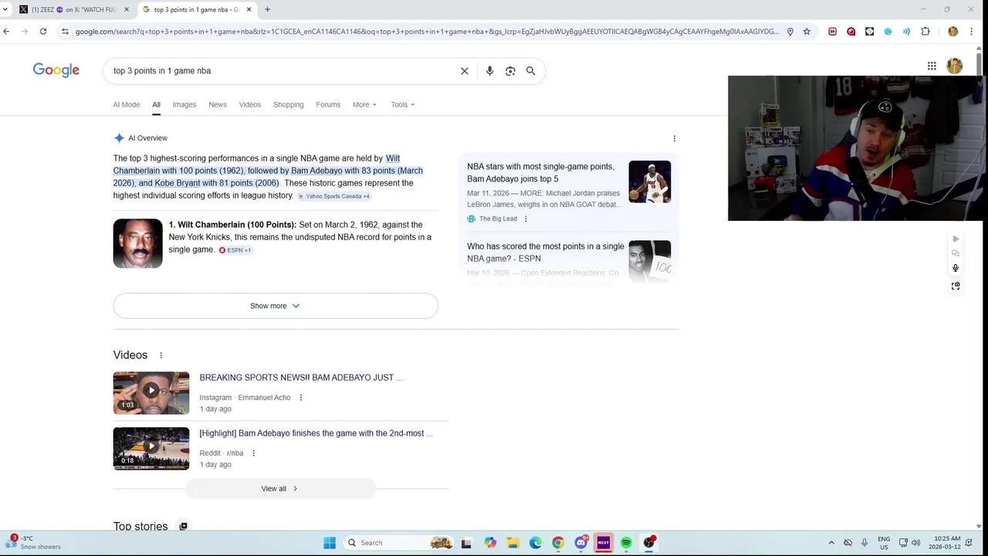988x556 pixels.
Task: Open the Windows Start menu
Action: [x=330, y=543]
